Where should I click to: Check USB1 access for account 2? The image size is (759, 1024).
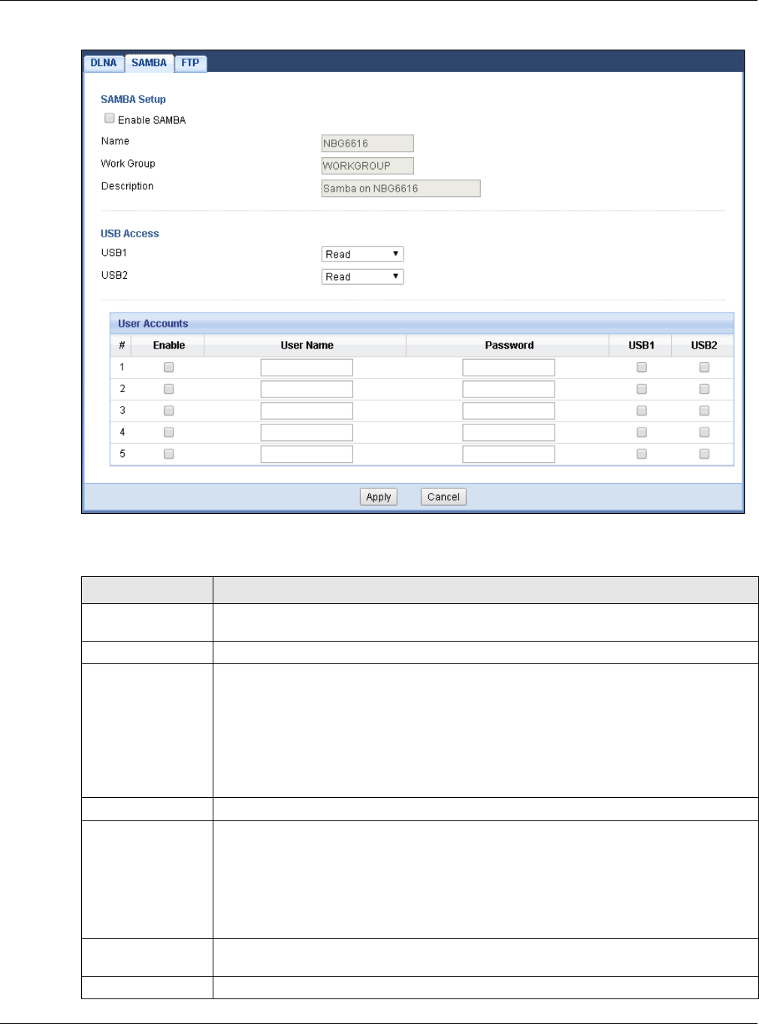[x=642, y=389]
